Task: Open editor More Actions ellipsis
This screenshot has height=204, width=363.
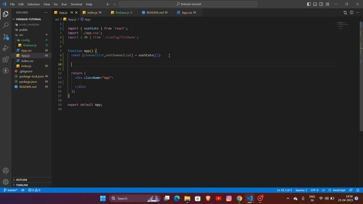Action: 358,12
